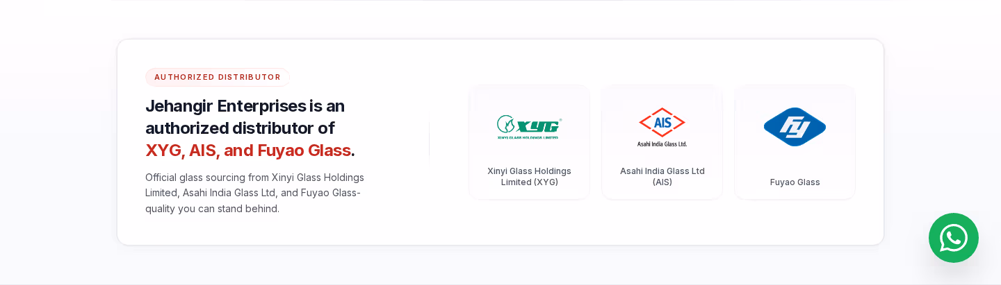Viewport: 1001px width, 285px height.
Task: Click the paragraph line starting "Limited, Asahi India"
Action: 253,192
